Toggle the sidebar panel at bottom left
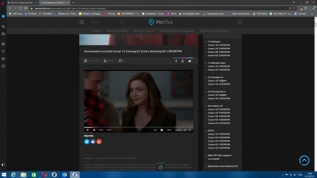 [x=3, y=165]
